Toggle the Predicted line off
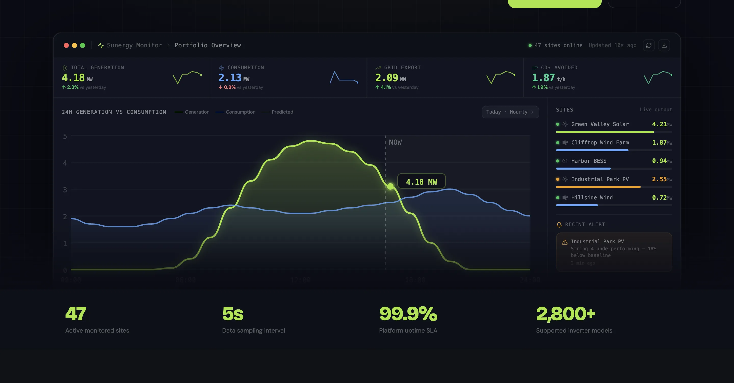Screen dimensions: 734x383 point(278,112)
